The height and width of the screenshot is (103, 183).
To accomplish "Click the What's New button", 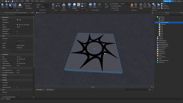I will (x=167, y=1).
